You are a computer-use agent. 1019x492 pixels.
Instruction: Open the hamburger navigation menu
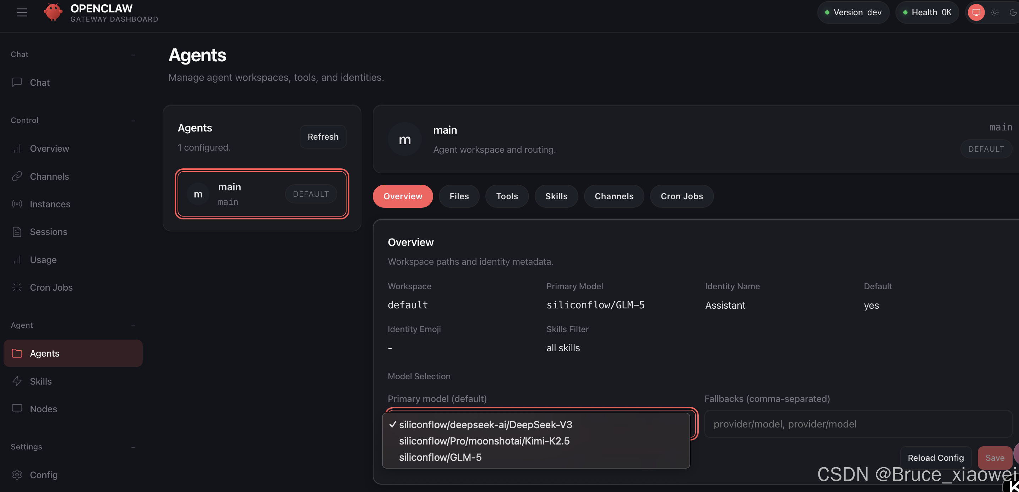click(x=22, y=12)
